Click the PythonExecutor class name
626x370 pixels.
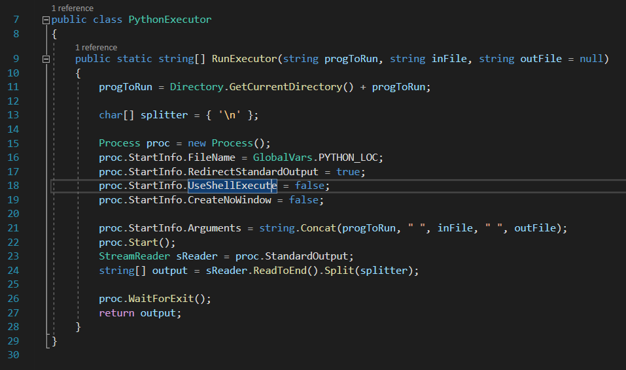[x=170, y=20]
